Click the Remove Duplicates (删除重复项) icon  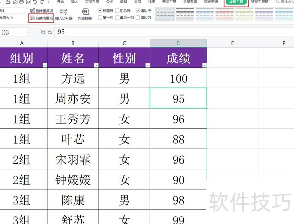point(32,11)
